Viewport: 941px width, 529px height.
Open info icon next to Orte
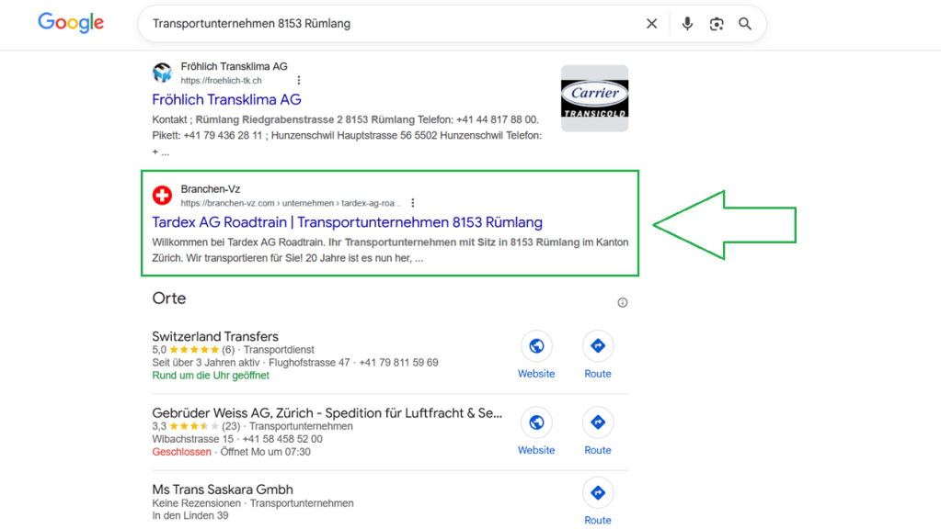623,302
